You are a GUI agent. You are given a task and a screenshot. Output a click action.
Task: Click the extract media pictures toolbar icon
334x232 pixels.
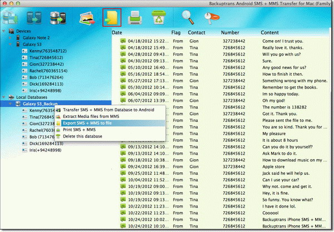pyautogui.click(x=87, y=18)
